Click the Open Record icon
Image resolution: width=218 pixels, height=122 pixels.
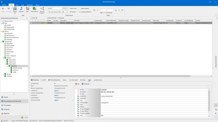click(34, 9)
